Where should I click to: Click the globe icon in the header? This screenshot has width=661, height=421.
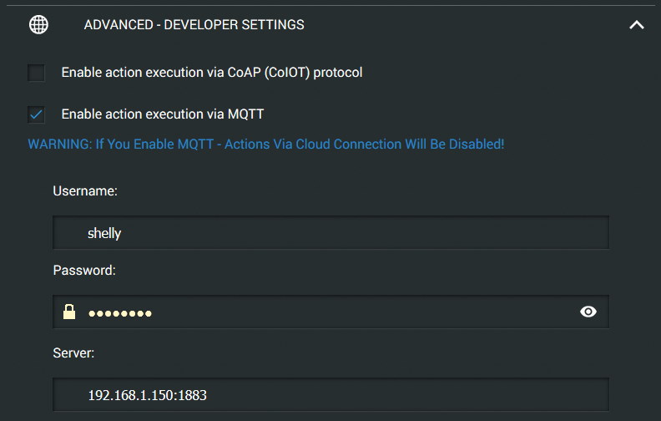tap(38, 25)
